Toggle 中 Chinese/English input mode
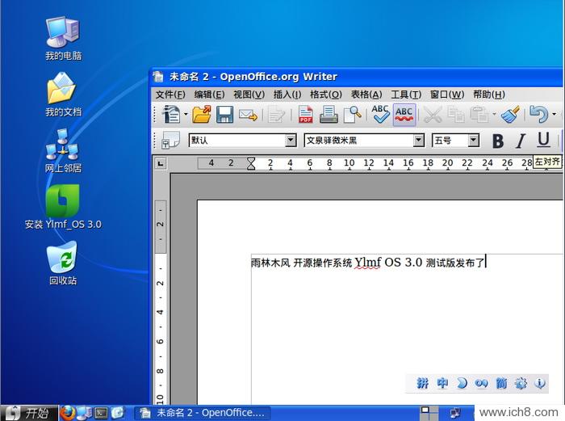The width and height of the screenshot is (565, 421). (442, 383)
